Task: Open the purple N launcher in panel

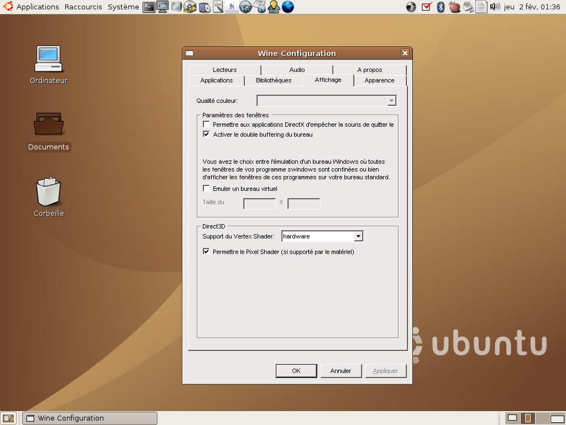Action: tap(232, 7)
